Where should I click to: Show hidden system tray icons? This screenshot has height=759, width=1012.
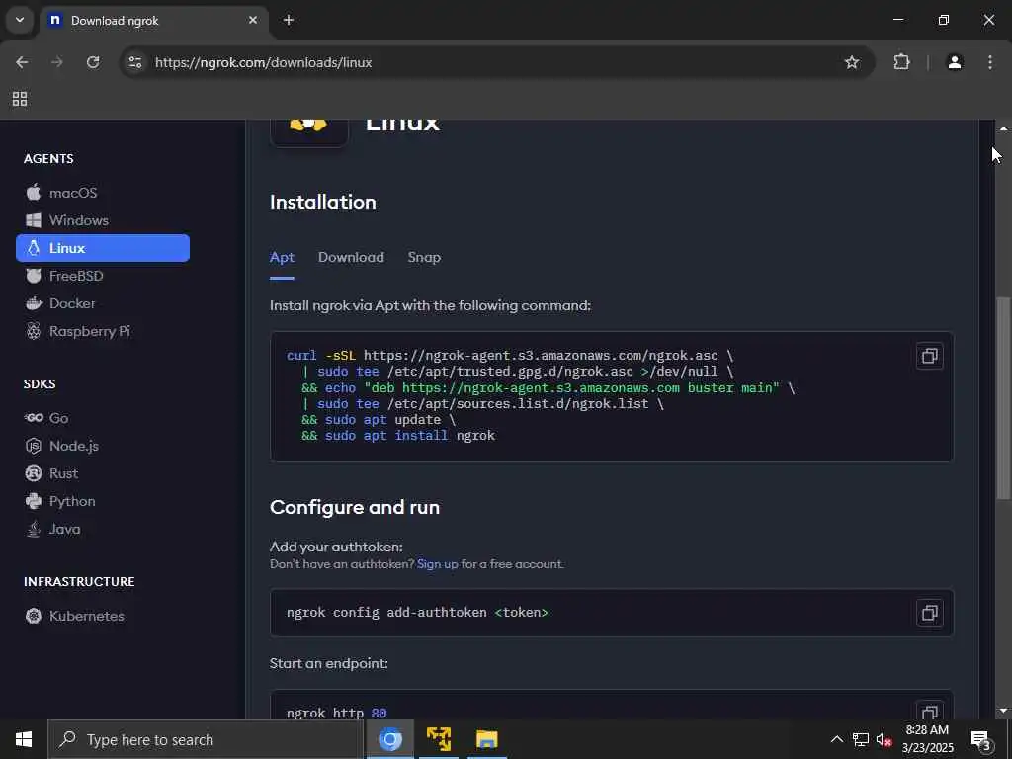pyautogui.click(x=836, y=739)
